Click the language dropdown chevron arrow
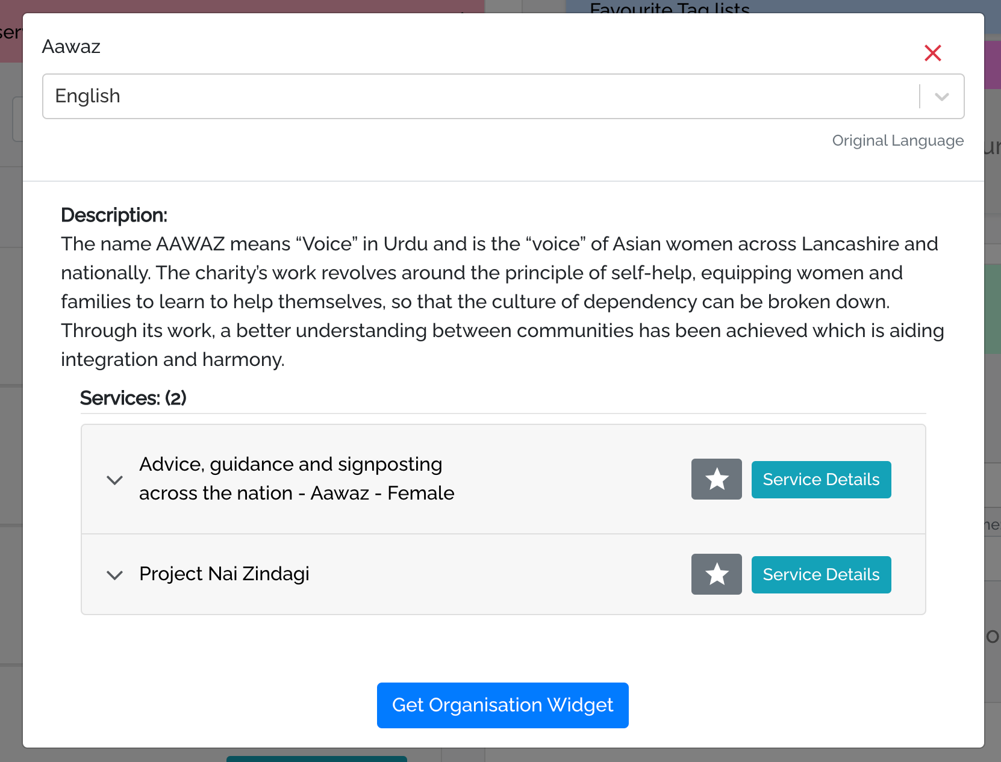Image resolution: width=1001 pixels, height=762 pixels. 942,96
